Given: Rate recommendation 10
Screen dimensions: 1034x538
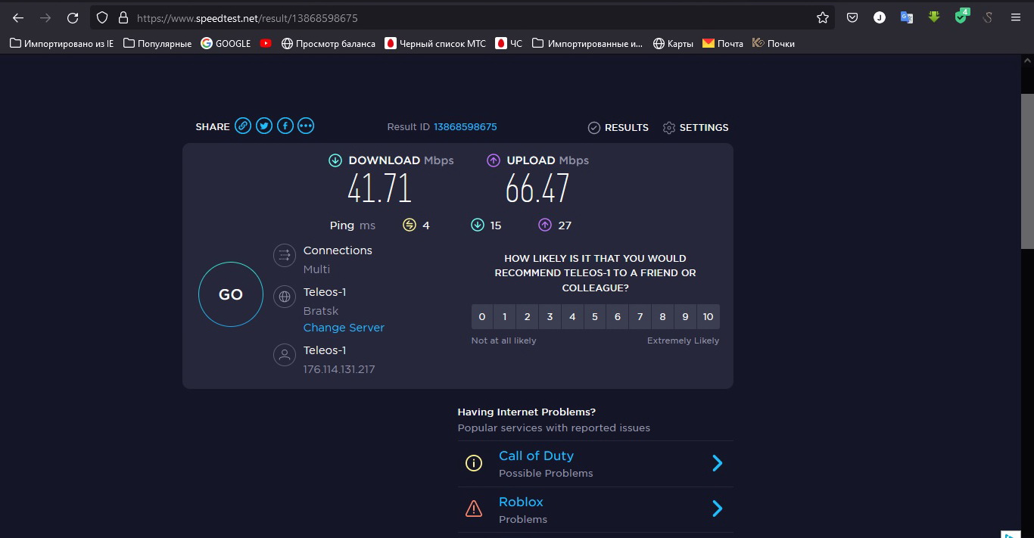Looking at the screenshot, I should (x=709, y=316).
